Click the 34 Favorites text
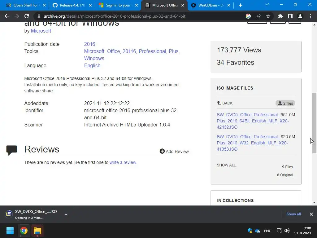The image size is (317, 238). pyautogui.click(x=235, y=62)
